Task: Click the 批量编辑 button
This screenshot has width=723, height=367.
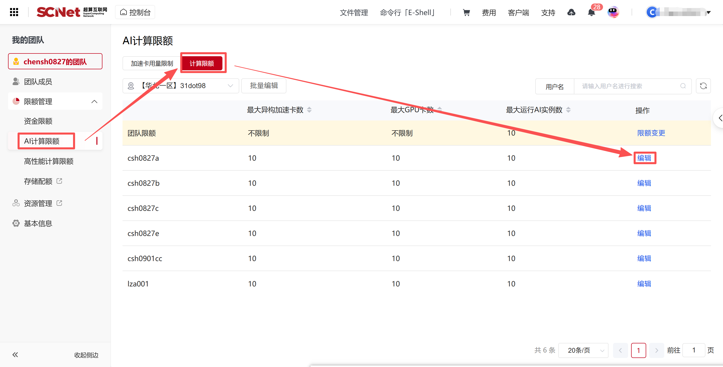Action: [264, 86]
